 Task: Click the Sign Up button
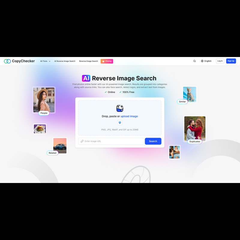click(231, 61)
